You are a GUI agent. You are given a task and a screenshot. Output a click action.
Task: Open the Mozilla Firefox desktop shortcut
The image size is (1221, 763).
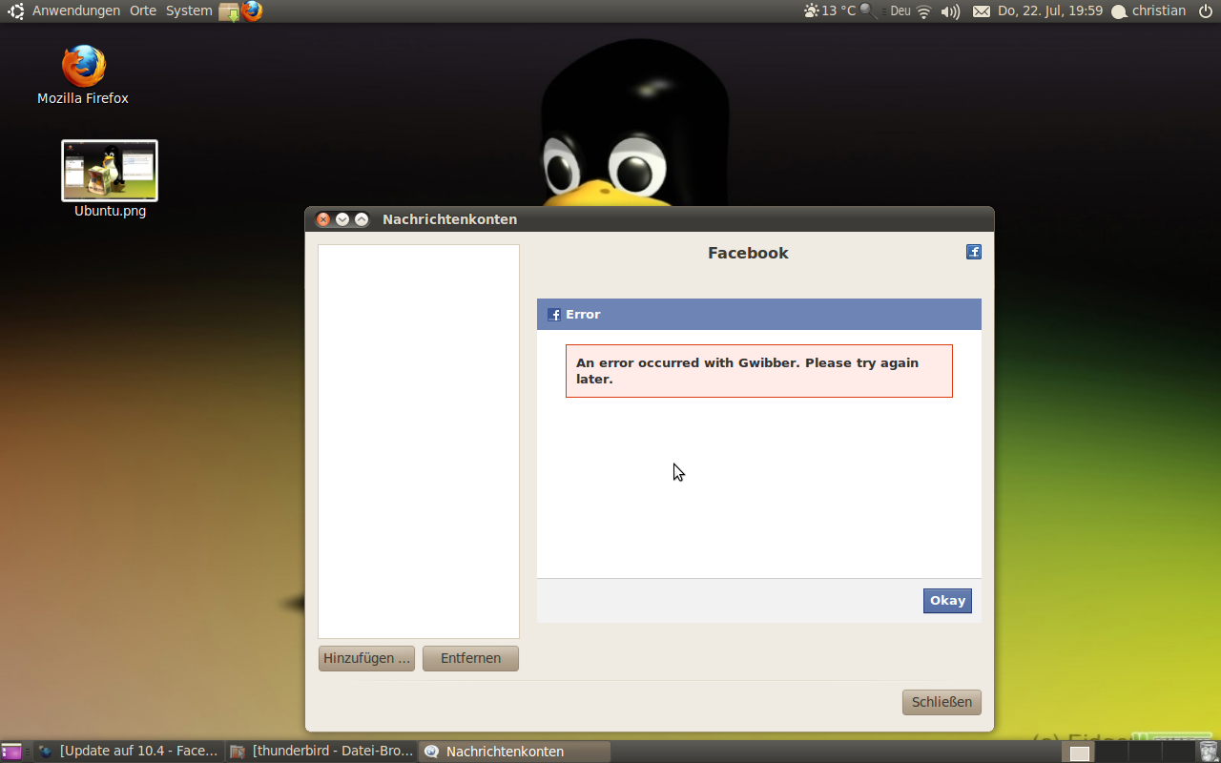click(83, 74)
